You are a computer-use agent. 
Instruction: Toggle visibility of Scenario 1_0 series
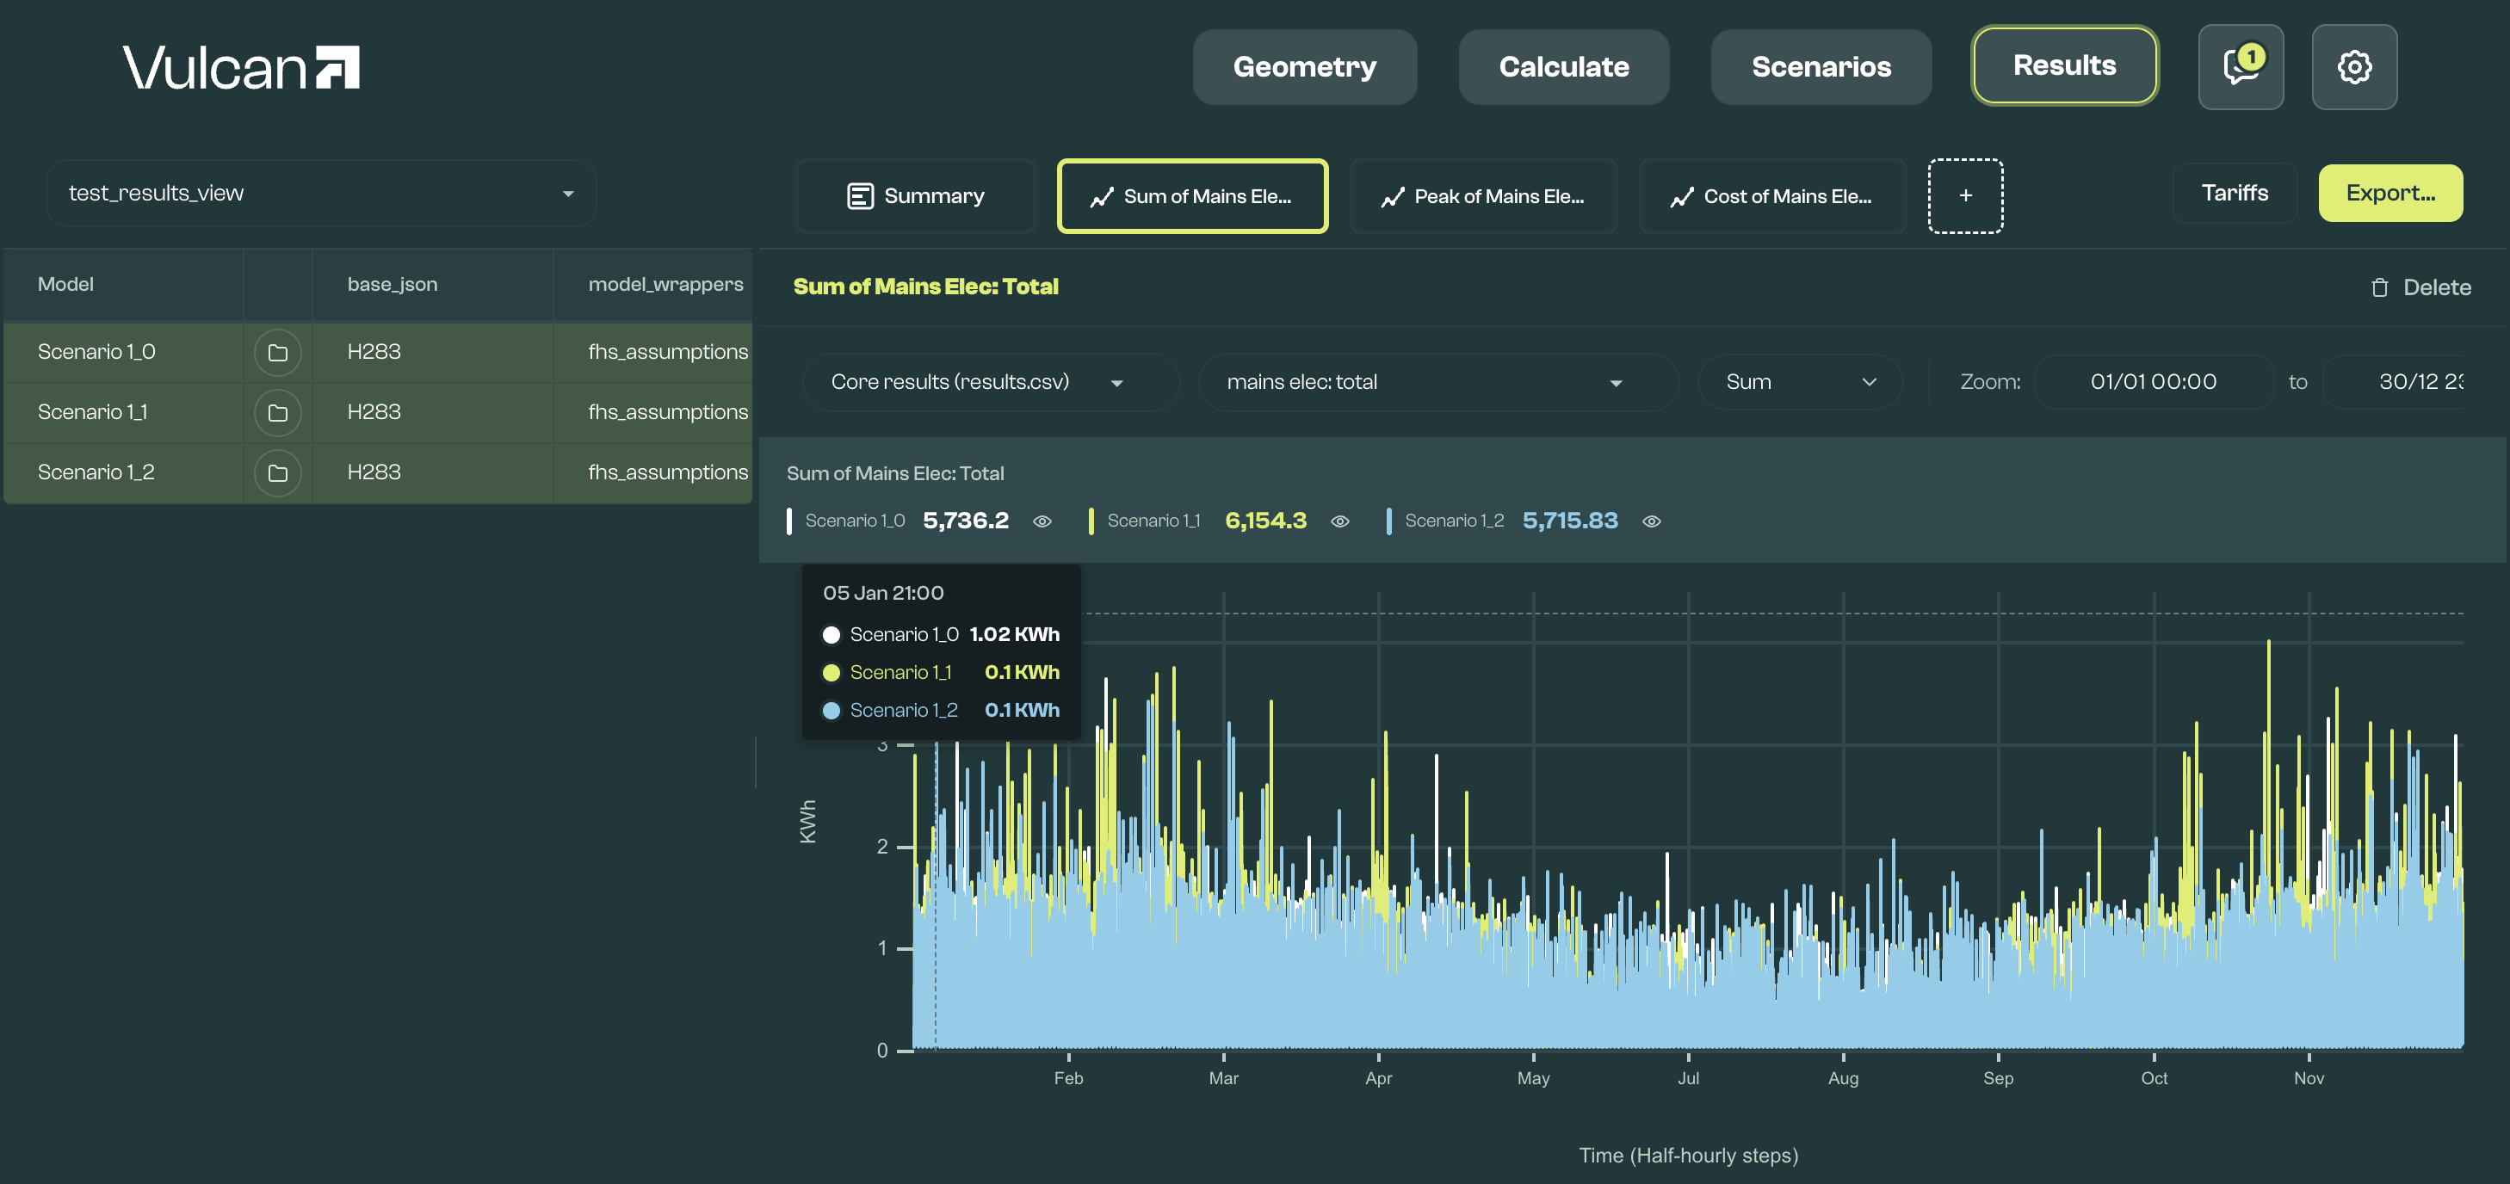coord(1042,521)
